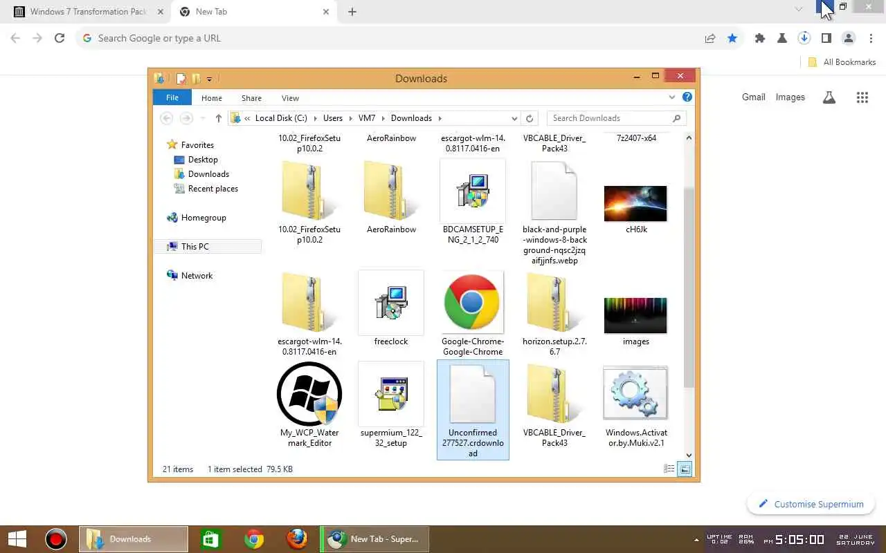Click Customise Supermium button
The image size is (886, 553).
coord(811,504)
